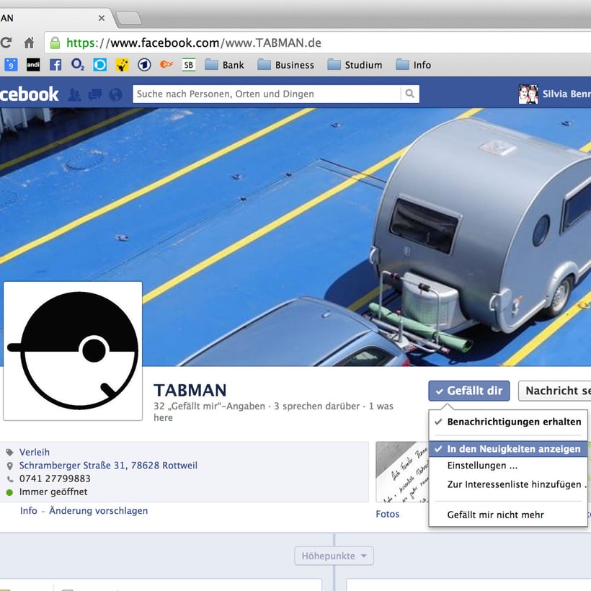Expand the Höhepunkte dropdown

(334, 556)
